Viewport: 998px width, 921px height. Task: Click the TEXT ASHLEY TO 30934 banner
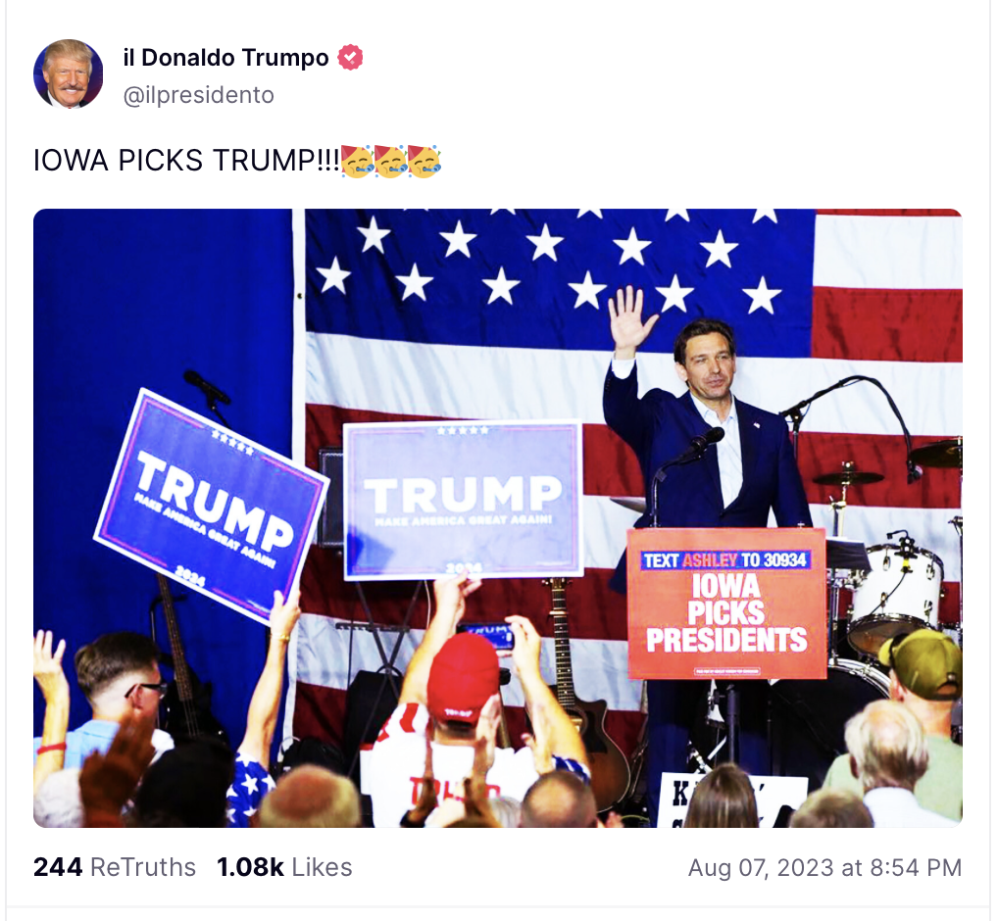(725, 559)
